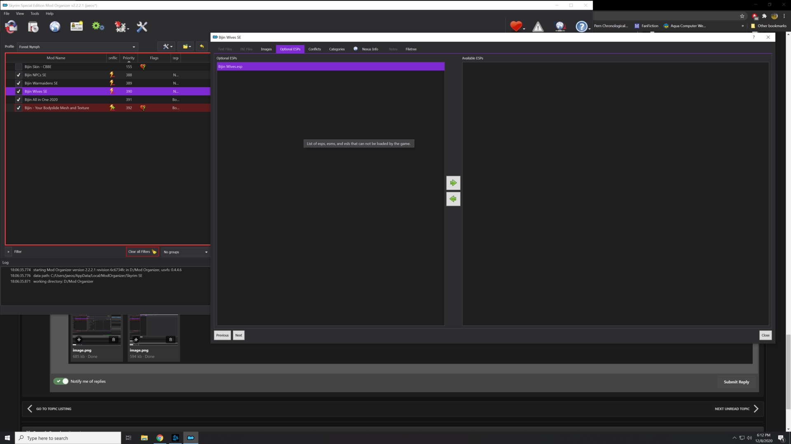Open Task View on the taskbar
The width and height of the screenshot is (791, 444).
[129, 438]
